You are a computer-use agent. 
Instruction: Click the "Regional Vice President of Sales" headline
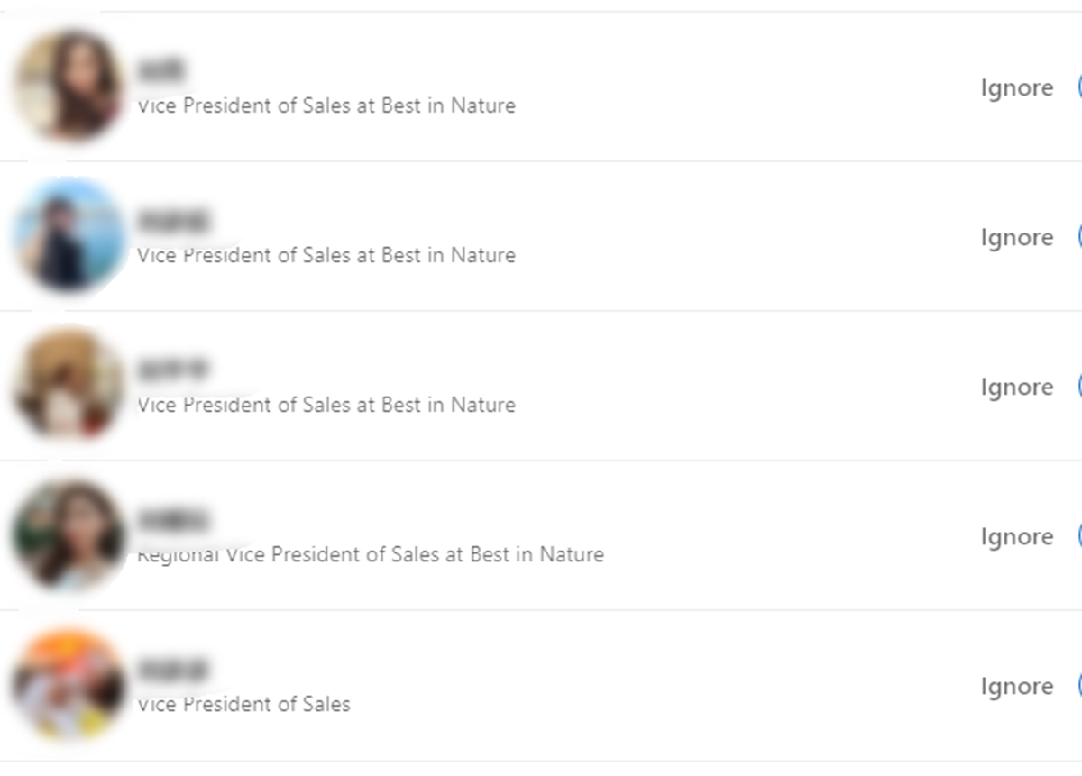click(x=371, y=555)
